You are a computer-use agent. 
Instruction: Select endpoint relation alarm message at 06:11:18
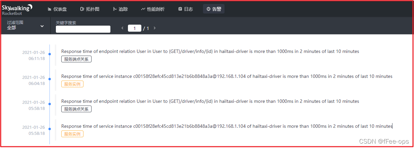[210, 51]
